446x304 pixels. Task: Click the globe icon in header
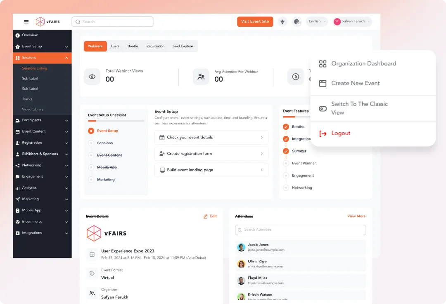point(297,22)
